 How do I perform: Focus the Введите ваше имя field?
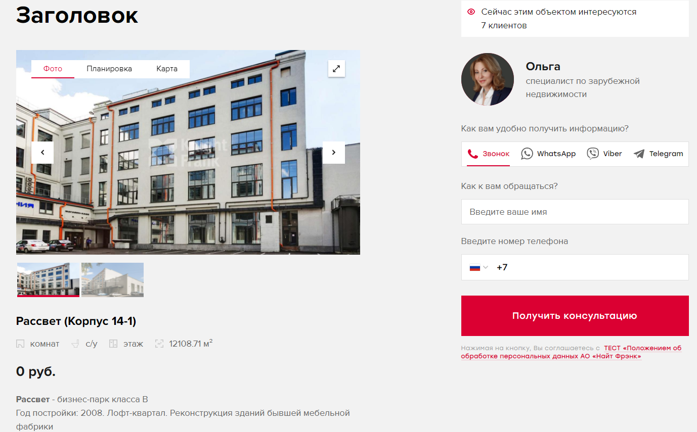(575, 212)
